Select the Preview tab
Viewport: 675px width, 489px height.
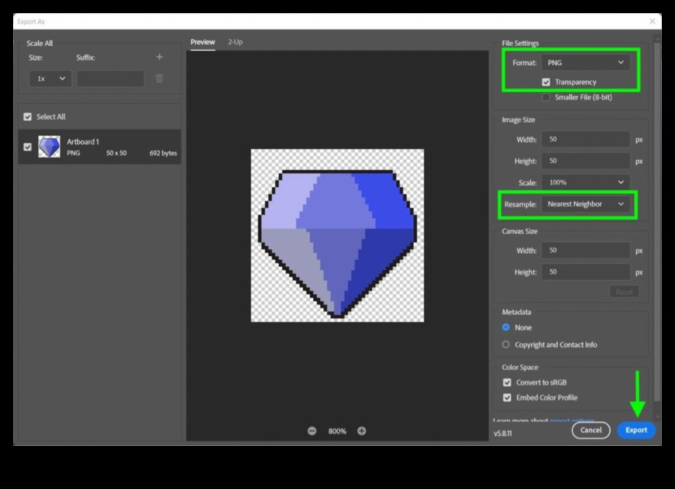pos(202,42)
